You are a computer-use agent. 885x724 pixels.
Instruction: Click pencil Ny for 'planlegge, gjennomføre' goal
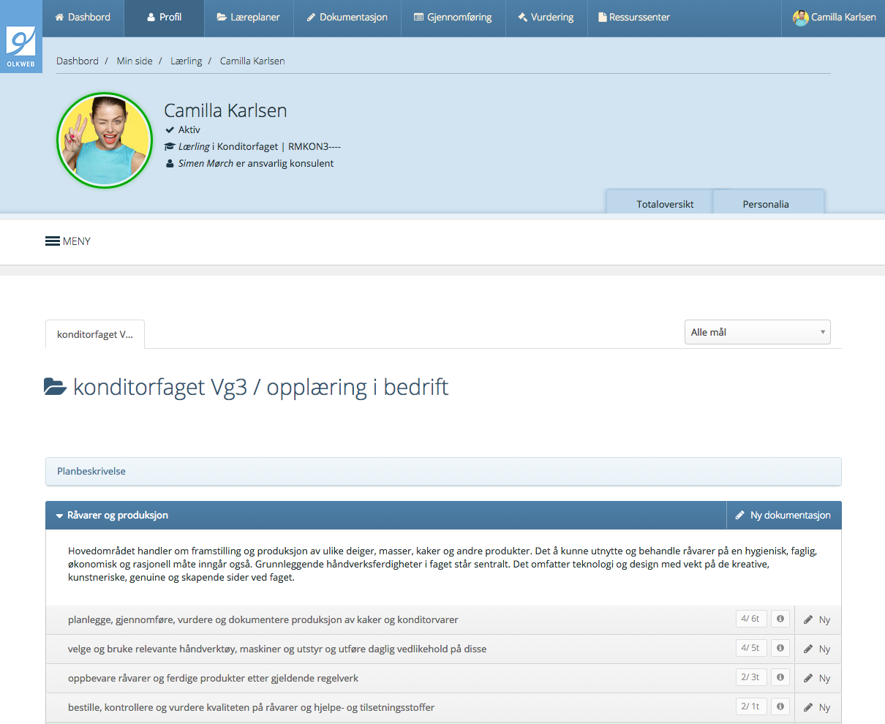click(816, 620)
